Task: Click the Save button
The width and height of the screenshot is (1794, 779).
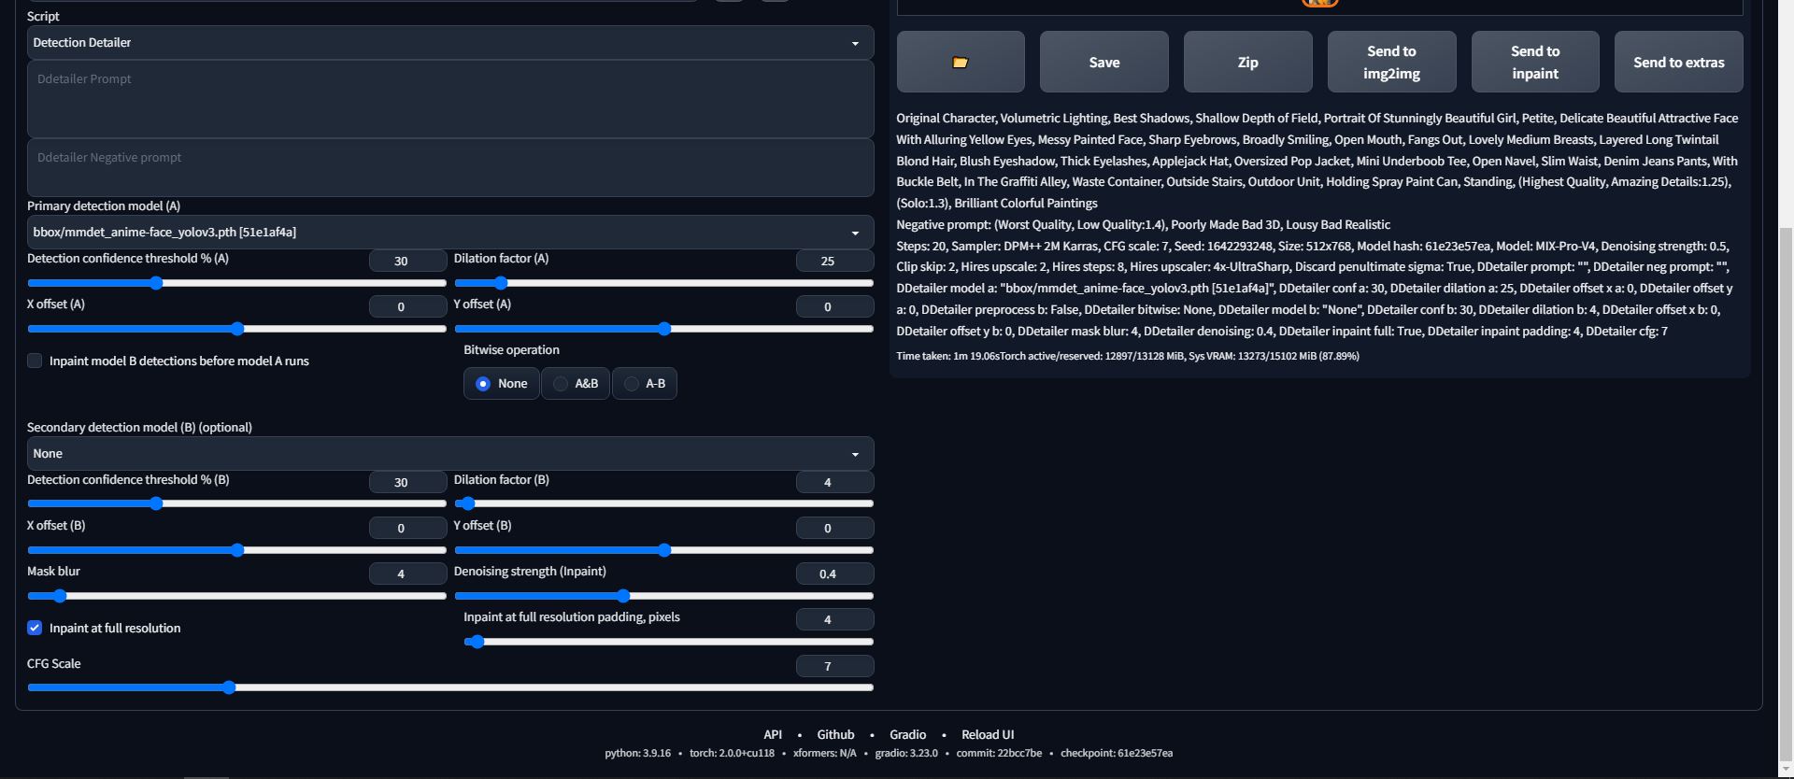Action: coord(1103,62)
